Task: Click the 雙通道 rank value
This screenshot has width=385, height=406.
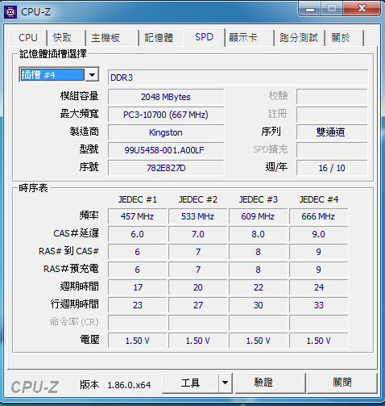Action: point(332,132)
